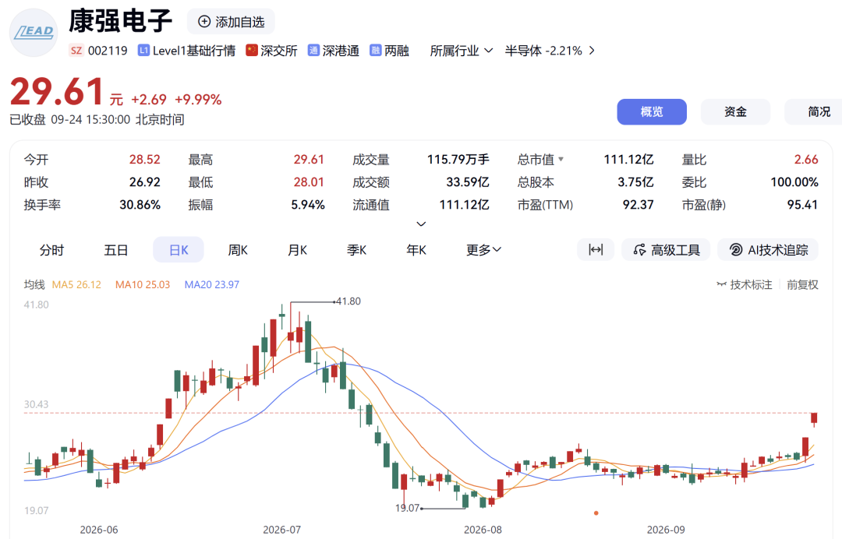Screen dimensions: 842x539
Task: Select the 分时 chart tab
Action: (51, 250)
